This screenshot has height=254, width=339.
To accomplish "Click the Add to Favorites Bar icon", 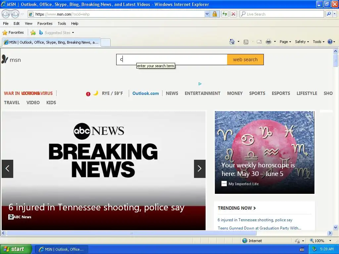I will coord(33,33).
